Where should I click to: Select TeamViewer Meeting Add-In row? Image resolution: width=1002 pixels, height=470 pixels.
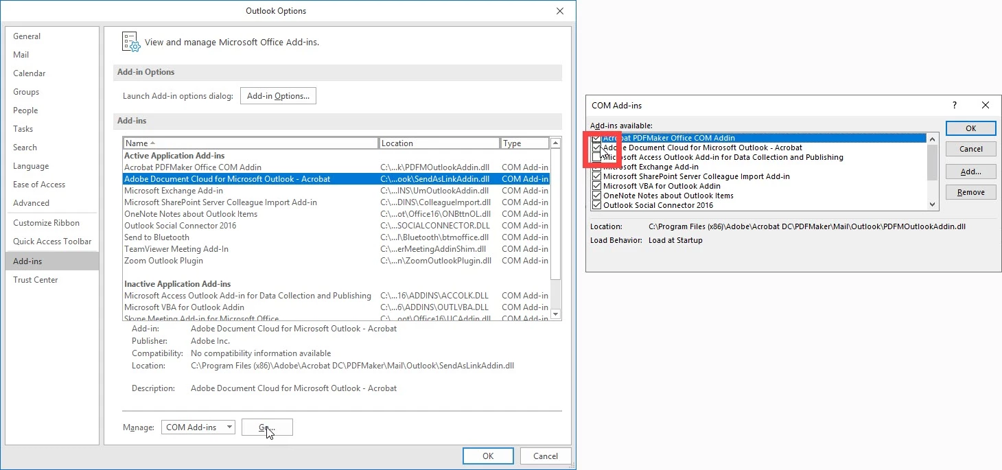coord(336,249)
